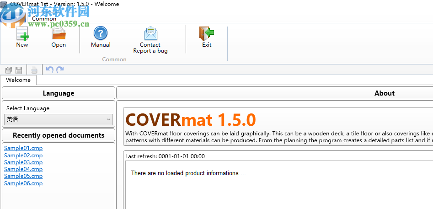Open Sample02.cmp from recent documents

pos(23,155)
